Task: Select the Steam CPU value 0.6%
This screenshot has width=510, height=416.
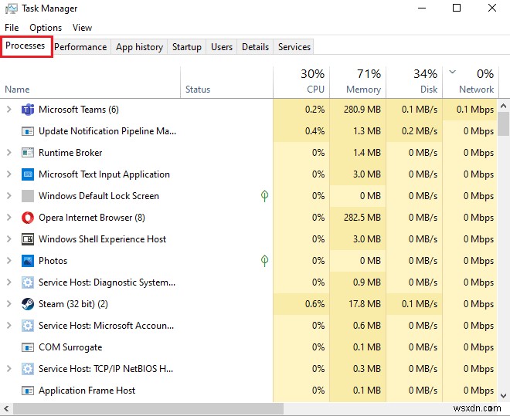Action: click(314, 304)
